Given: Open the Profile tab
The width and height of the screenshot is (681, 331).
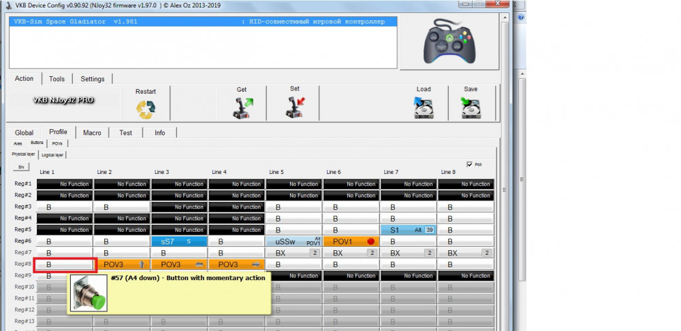Looking at the screenshot, I should point(58,132).
